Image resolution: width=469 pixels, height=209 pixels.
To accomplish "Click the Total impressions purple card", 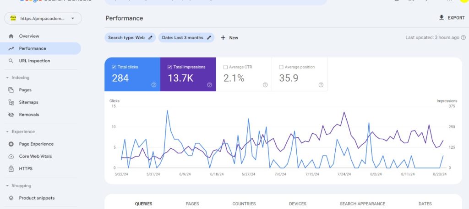I will coord(188,74).
